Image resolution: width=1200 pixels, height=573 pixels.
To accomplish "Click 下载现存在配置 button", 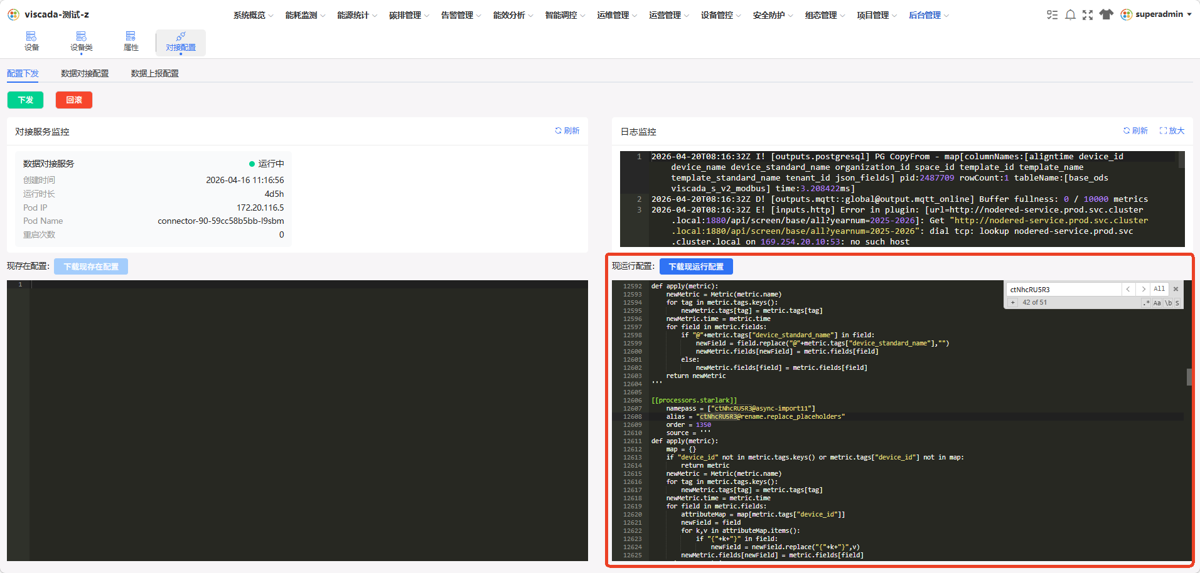I will 91,266.
